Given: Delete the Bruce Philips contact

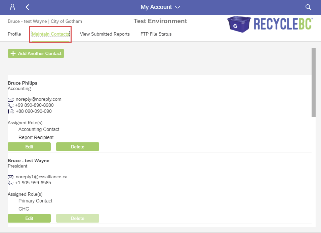Looking at the screenshot, I should (78, 147).
